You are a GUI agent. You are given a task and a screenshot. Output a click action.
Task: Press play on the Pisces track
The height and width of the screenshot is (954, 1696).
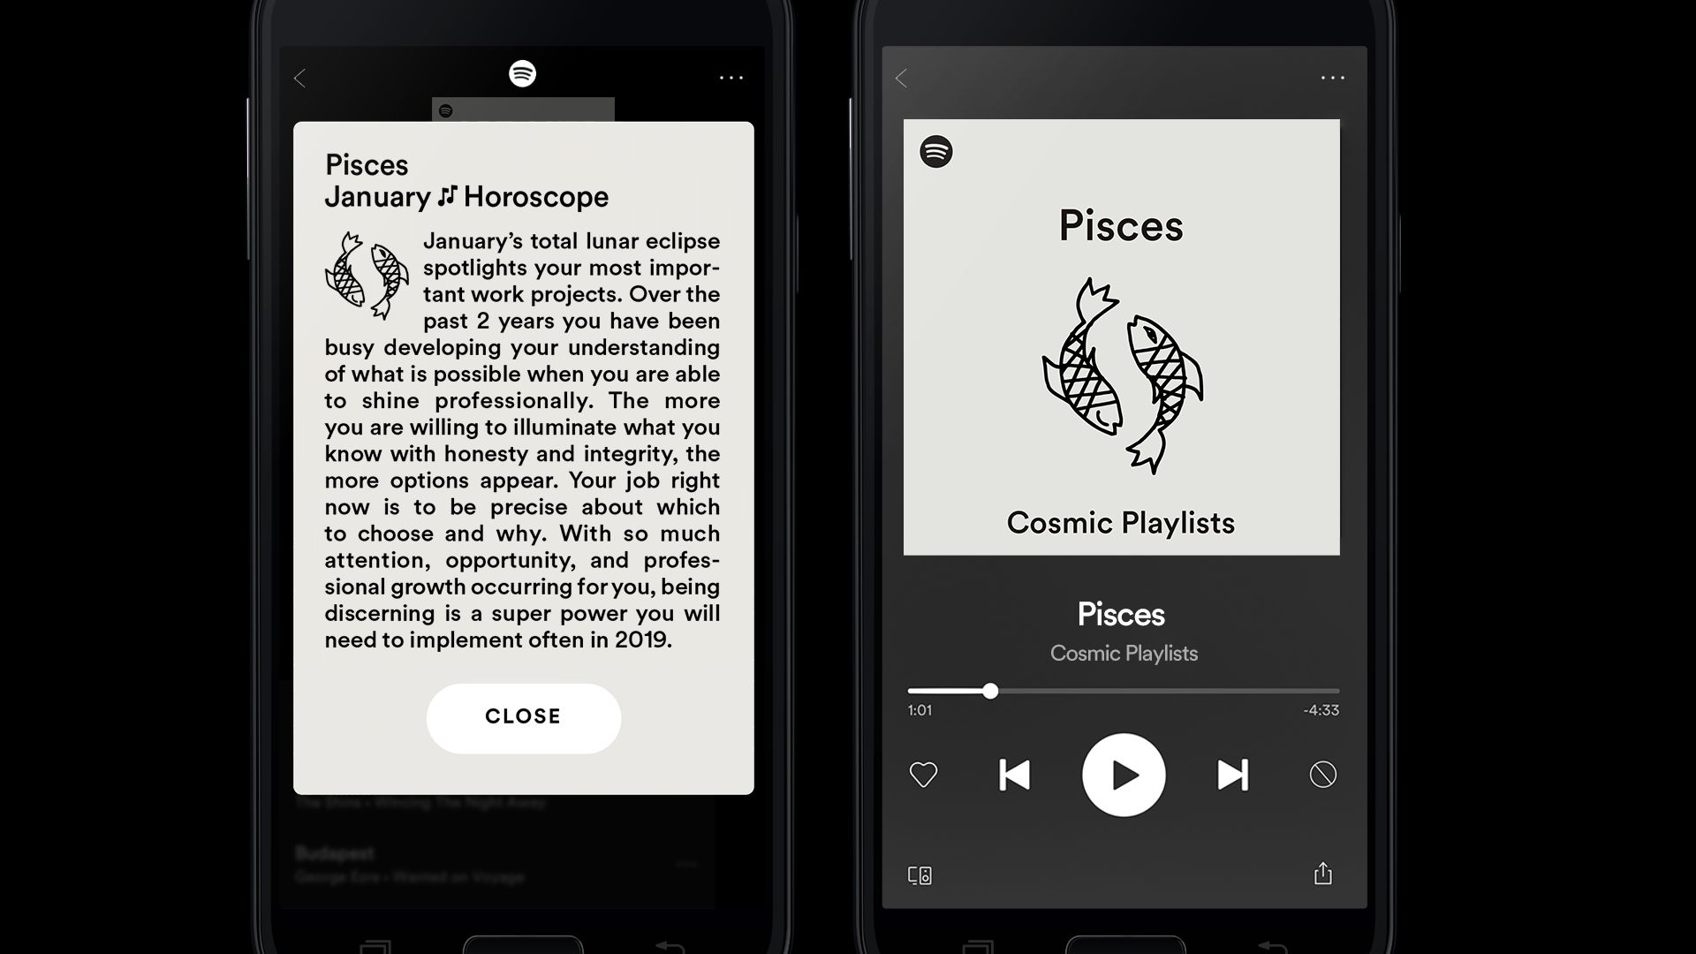click(1122, 775)
